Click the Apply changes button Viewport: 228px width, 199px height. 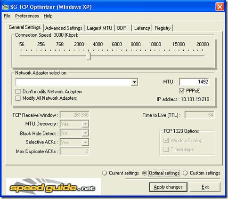coord(168,187)
